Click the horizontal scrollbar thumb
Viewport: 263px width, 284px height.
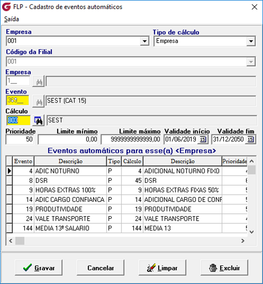point(20,241)
